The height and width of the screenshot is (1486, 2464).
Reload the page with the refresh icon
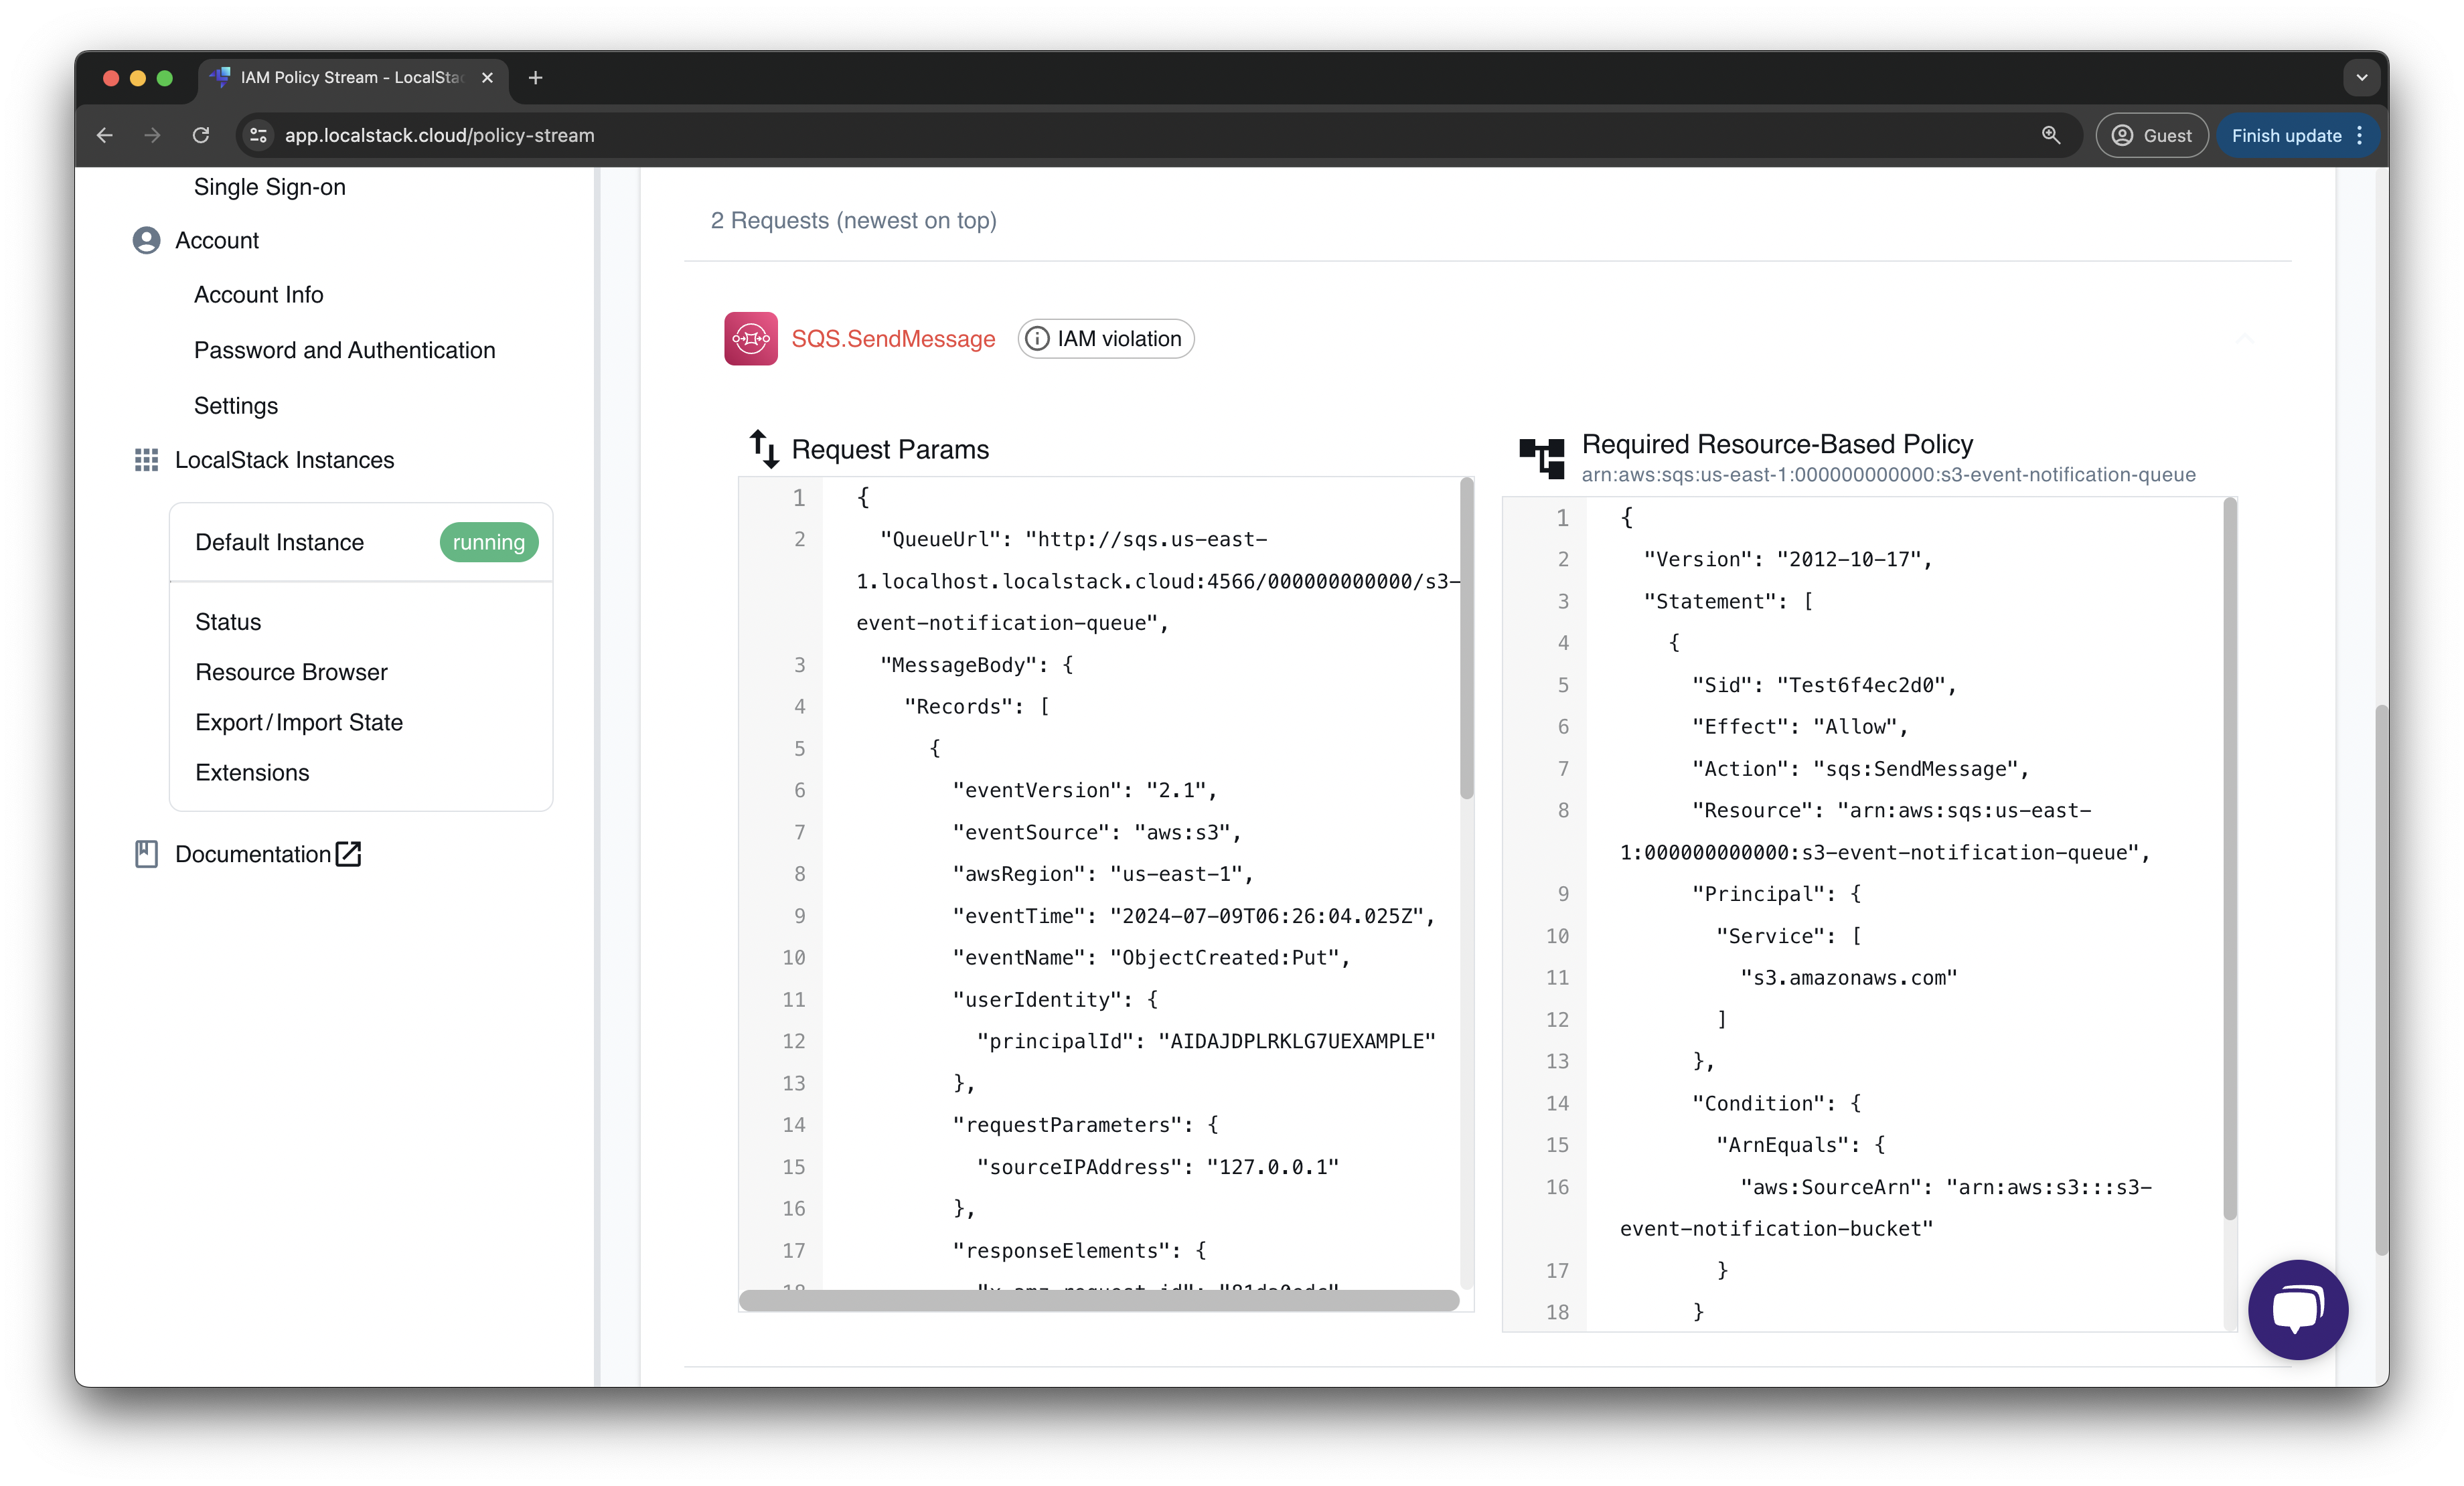[201, 135]
